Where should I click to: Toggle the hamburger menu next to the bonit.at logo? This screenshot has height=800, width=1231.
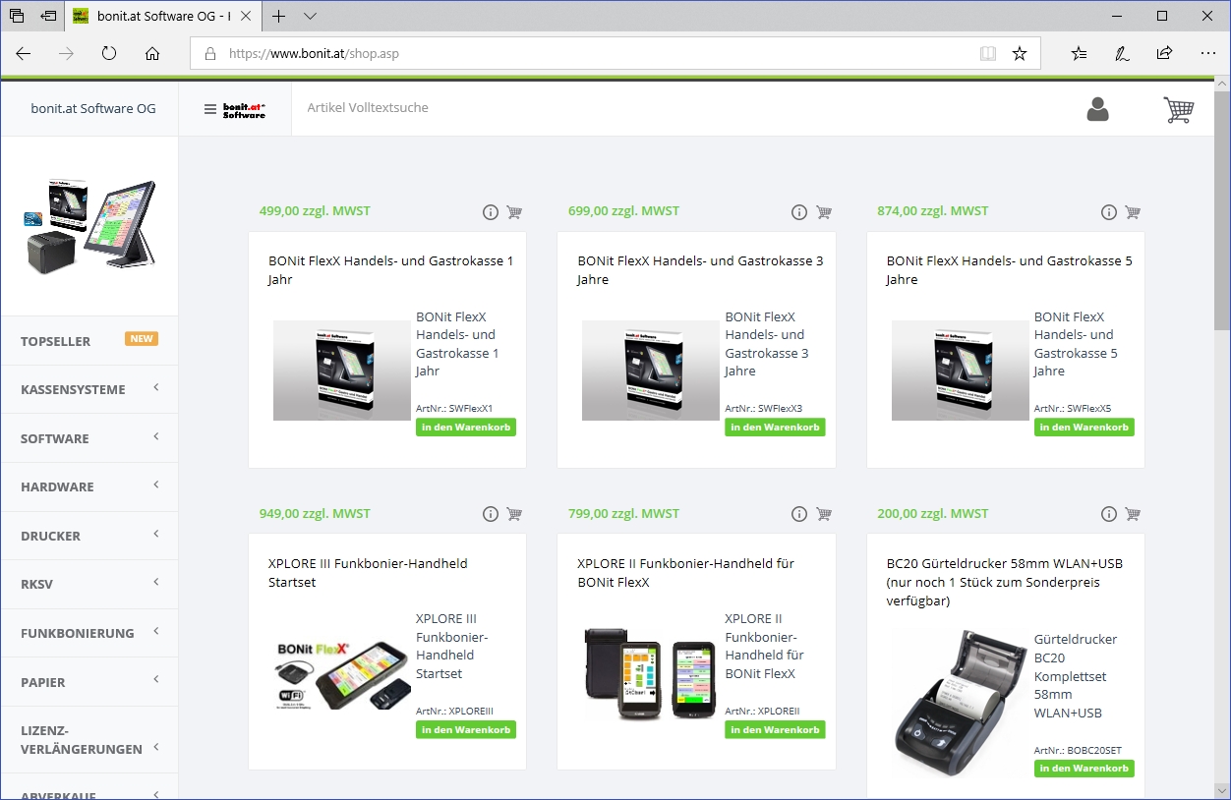click(x=209, y=109)
